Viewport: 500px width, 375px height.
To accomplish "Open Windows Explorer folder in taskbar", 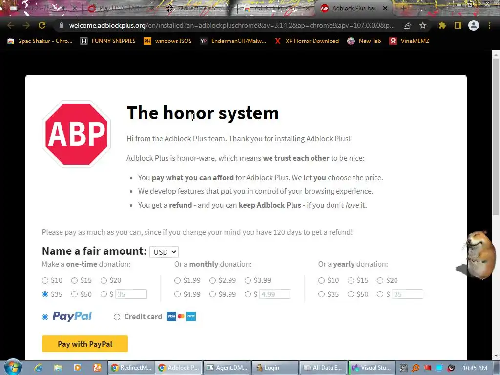I will [58, 368].
